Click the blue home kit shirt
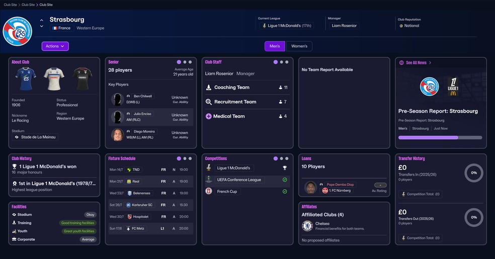495x259 pixels. 26,78
